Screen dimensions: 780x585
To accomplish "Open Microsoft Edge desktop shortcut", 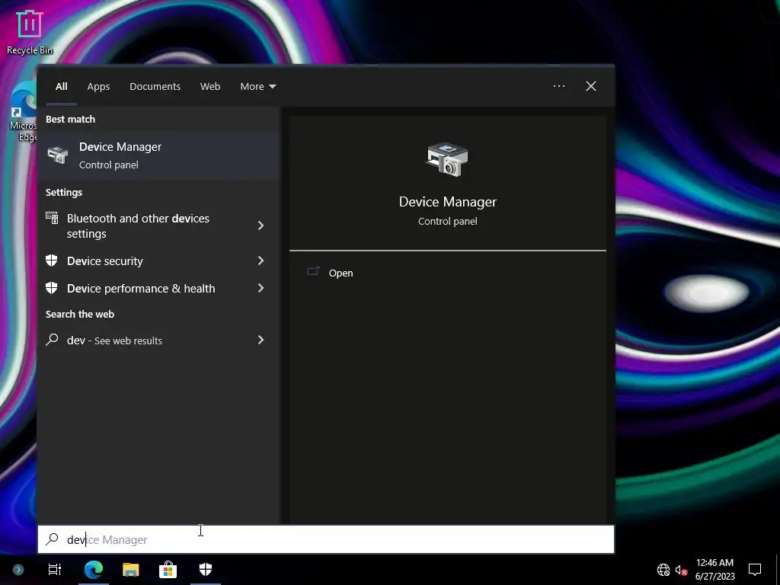I will click(x=24, y=113).
